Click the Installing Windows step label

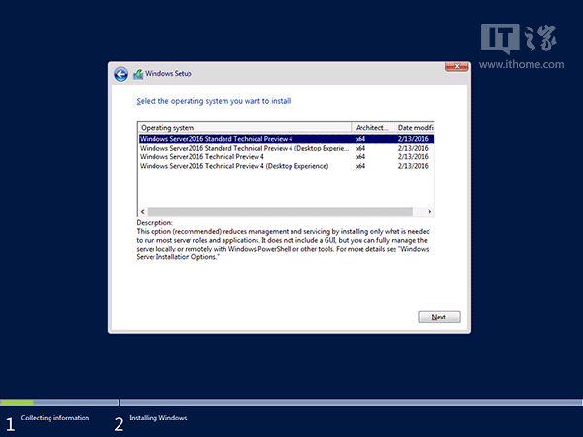coord(158,418)
